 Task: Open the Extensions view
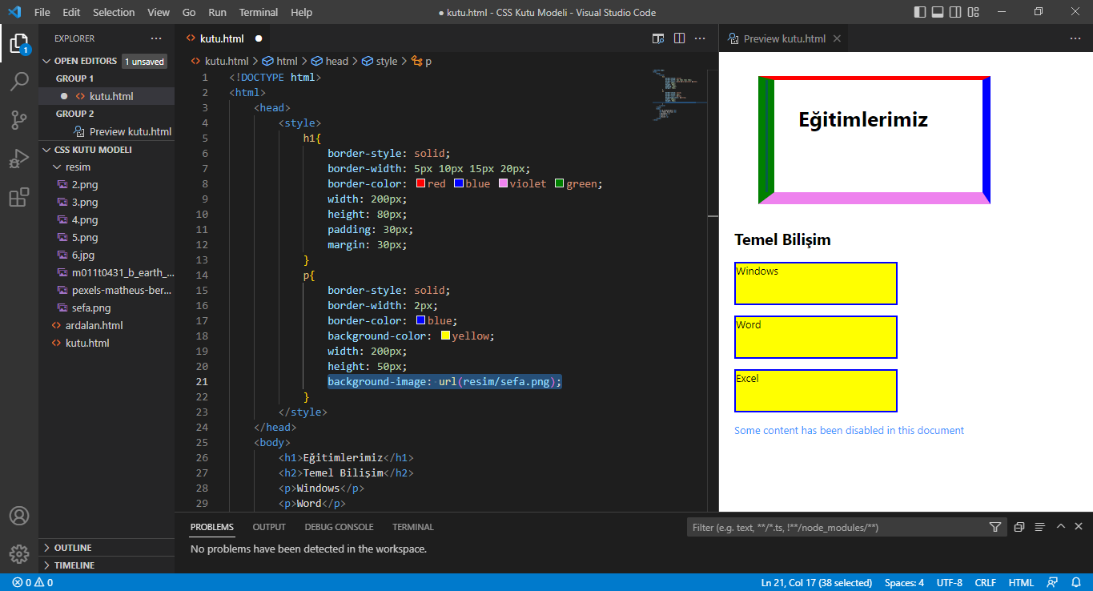19,197
